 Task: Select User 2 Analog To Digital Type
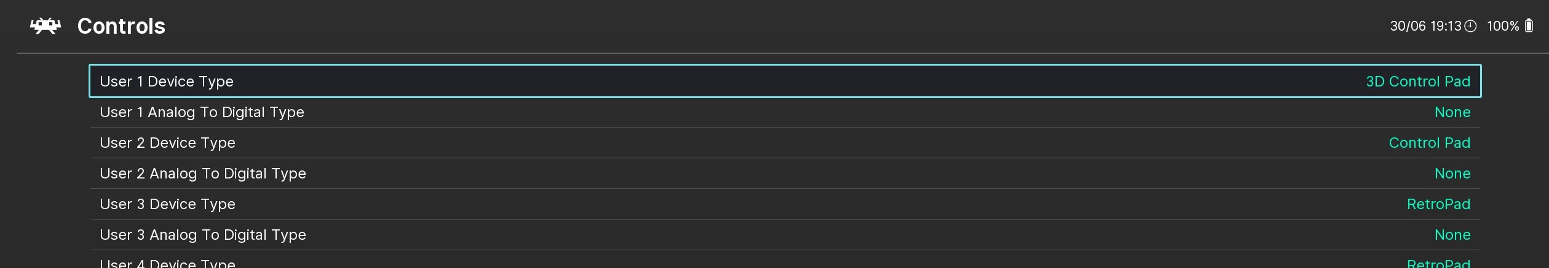click(x=785, y=174)
